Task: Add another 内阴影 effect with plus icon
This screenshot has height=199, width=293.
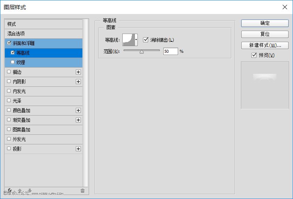Action: [x=78, y=82]
